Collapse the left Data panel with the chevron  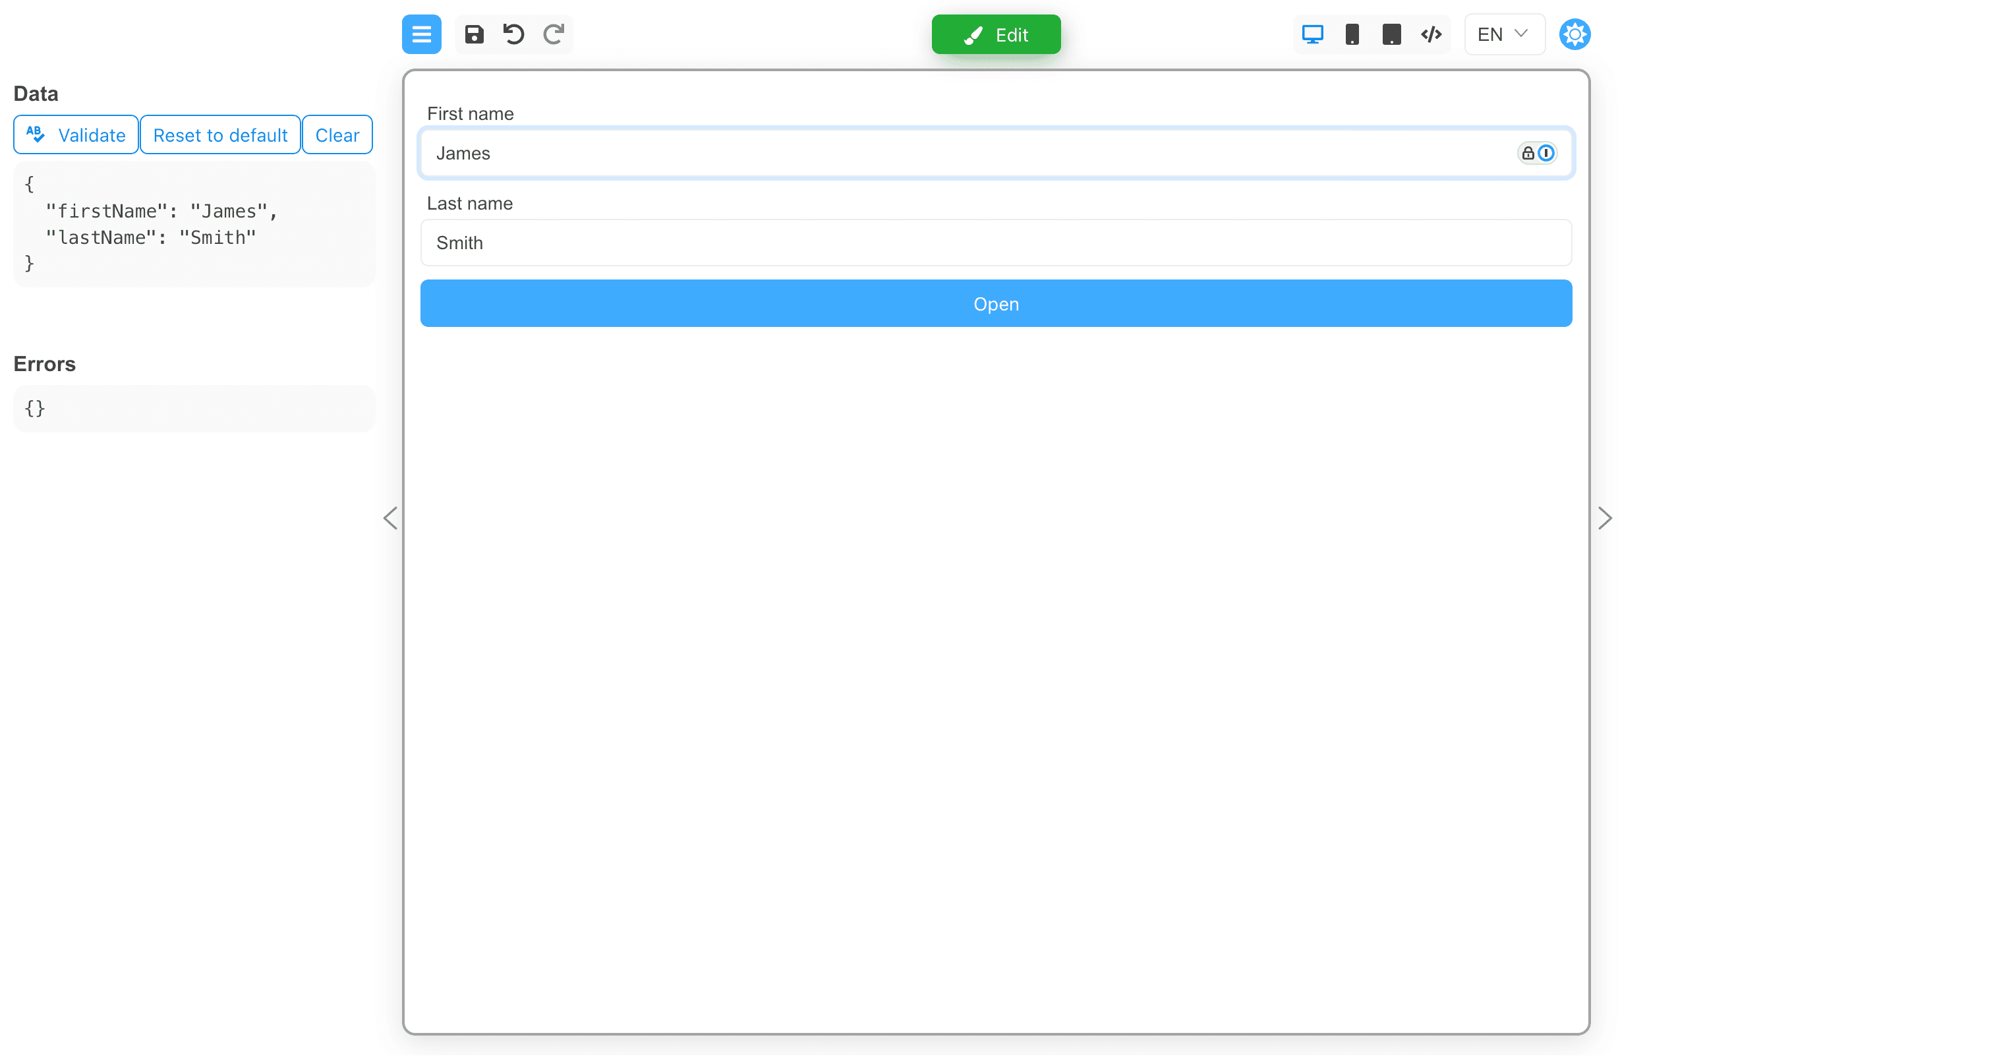pyautogui.click(x=390, y=517)
